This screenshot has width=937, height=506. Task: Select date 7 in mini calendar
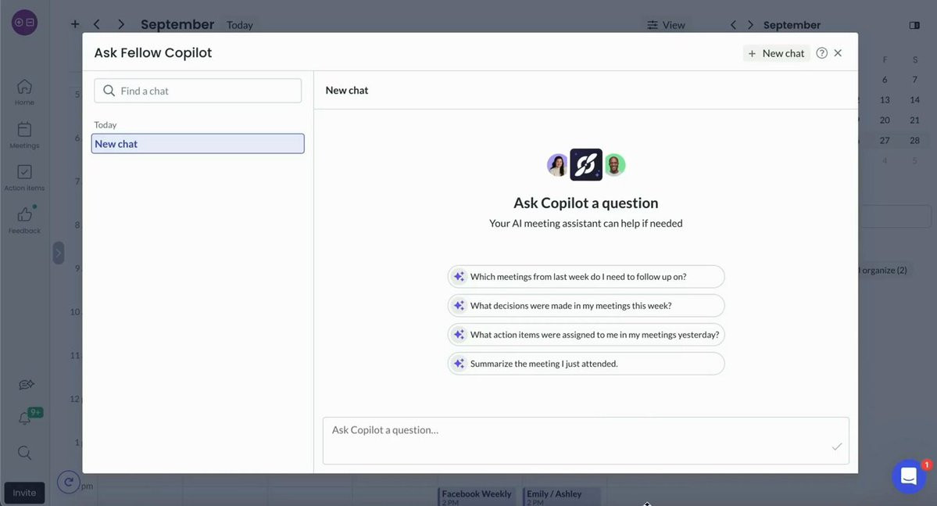click(914, 80)
